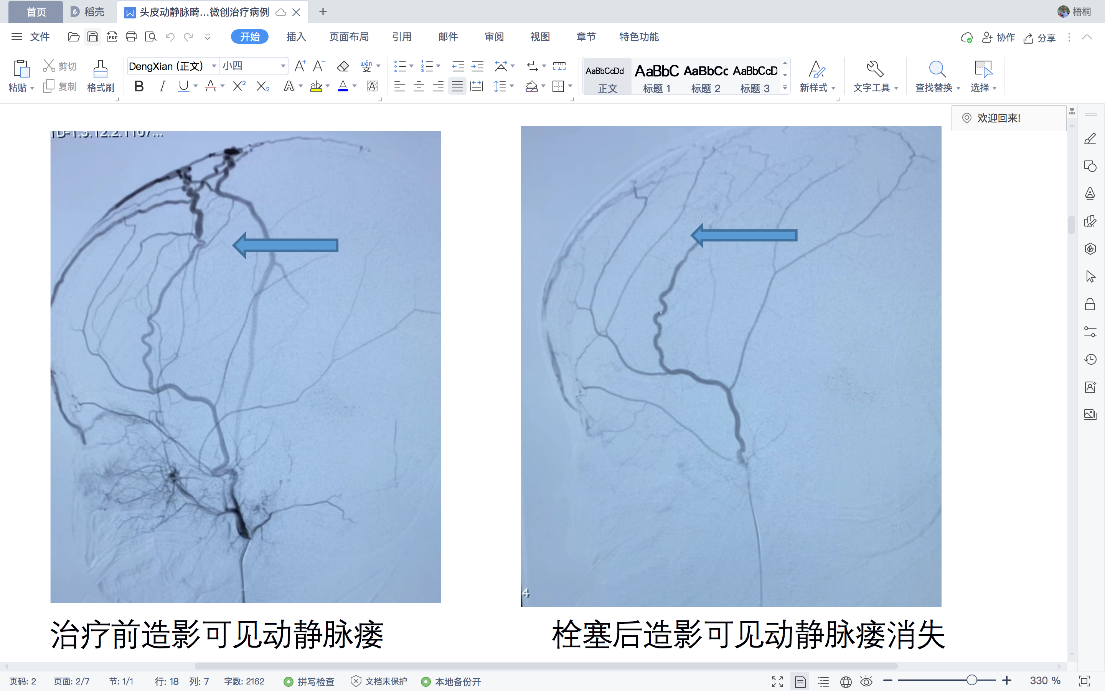Open the 文件 File menu
This screenshot has height=691, width=1105.
coord(31,37)
